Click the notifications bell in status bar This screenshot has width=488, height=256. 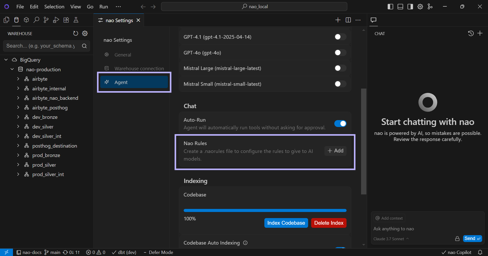click(480, 252)
